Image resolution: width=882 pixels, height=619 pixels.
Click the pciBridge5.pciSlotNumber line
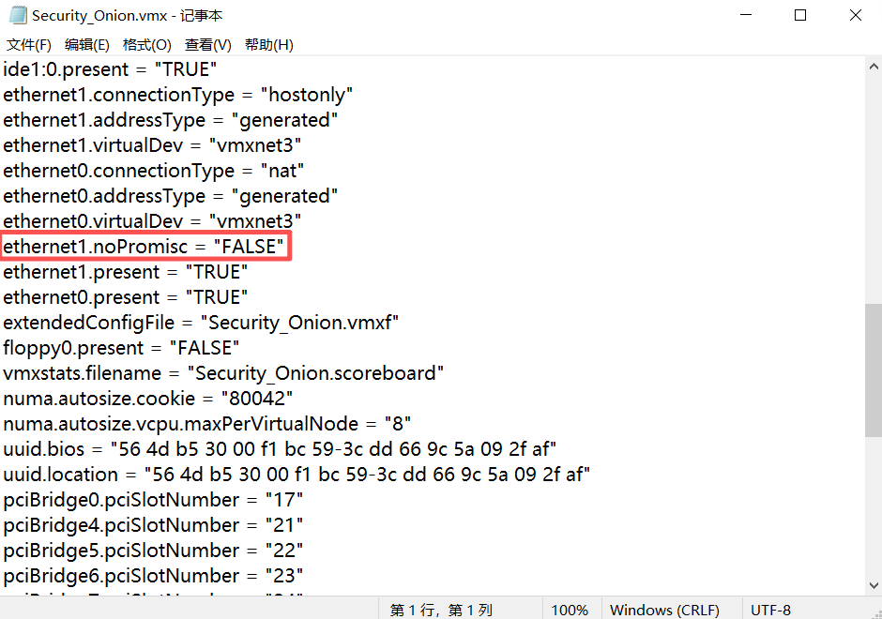[x=153, y=550]
